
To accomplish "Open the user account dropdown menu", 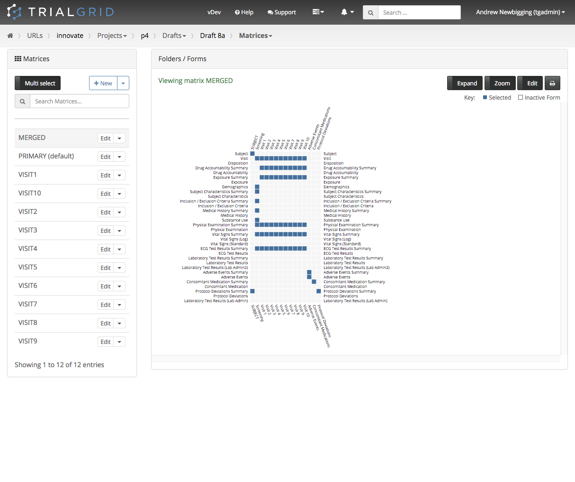I will (520, 12).
